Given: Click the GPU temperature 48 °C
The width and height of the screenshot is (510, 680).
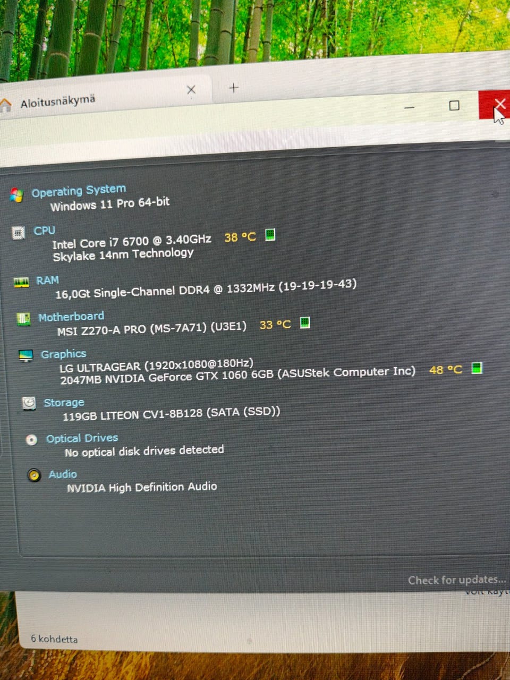Looking at the screenshot, I should coord(446,369).
